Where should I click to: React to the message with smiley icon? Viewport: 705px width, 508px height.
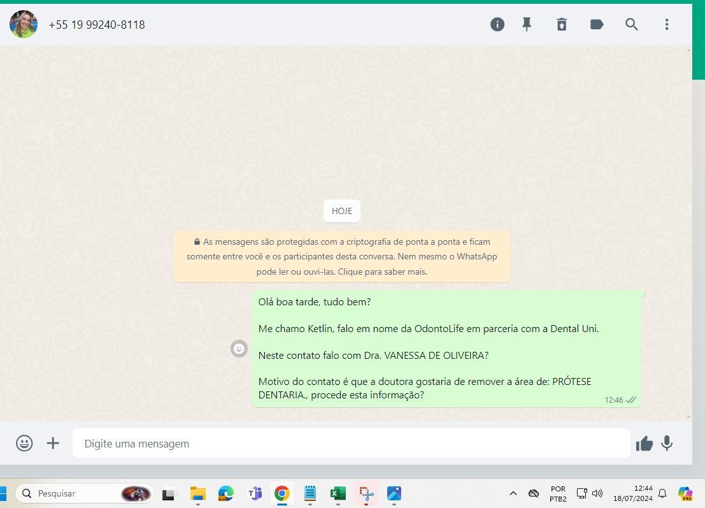(x=239, y=349)
